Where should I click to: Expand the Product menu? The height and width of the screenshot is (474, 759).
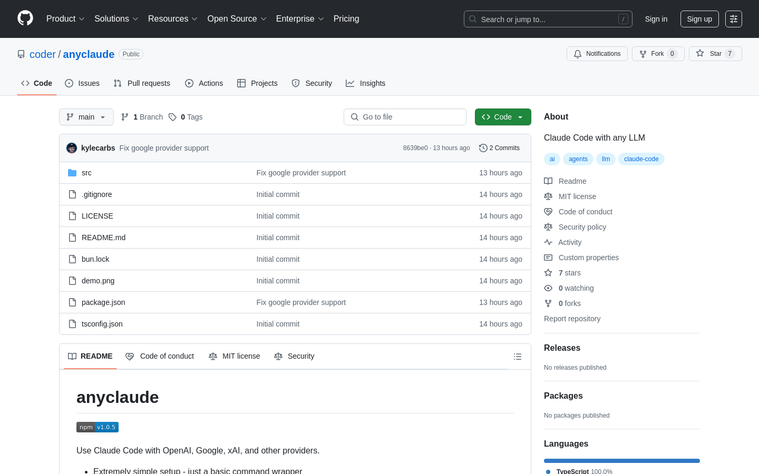tap(65, 19)
